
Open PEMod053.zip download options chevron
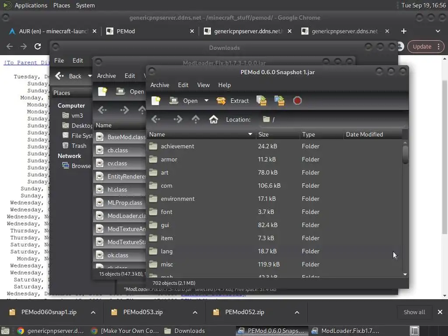click(x=195, y=312)
